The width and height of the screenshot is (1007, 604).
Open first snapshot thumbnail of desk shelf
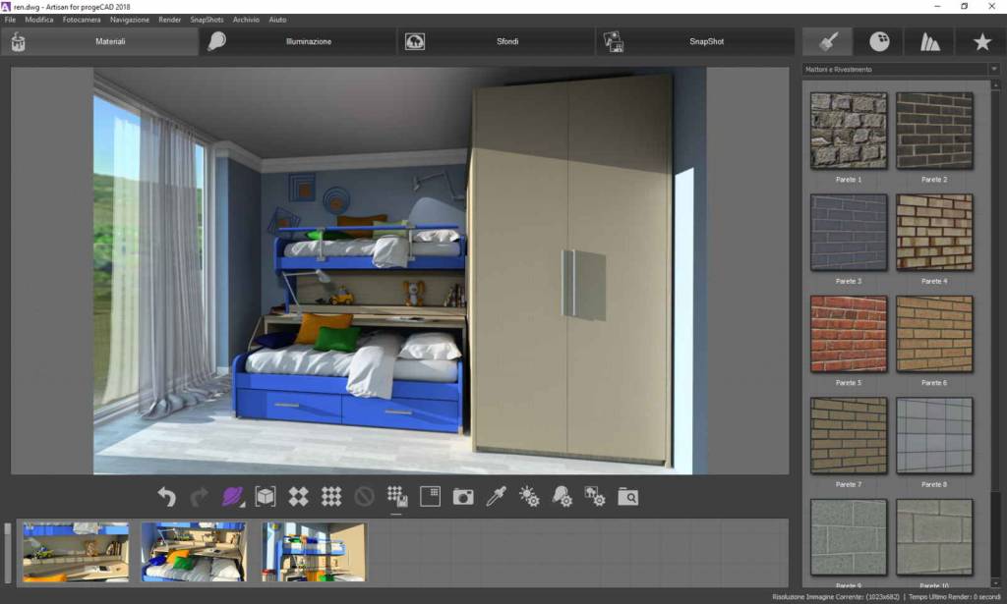(76, 552)
